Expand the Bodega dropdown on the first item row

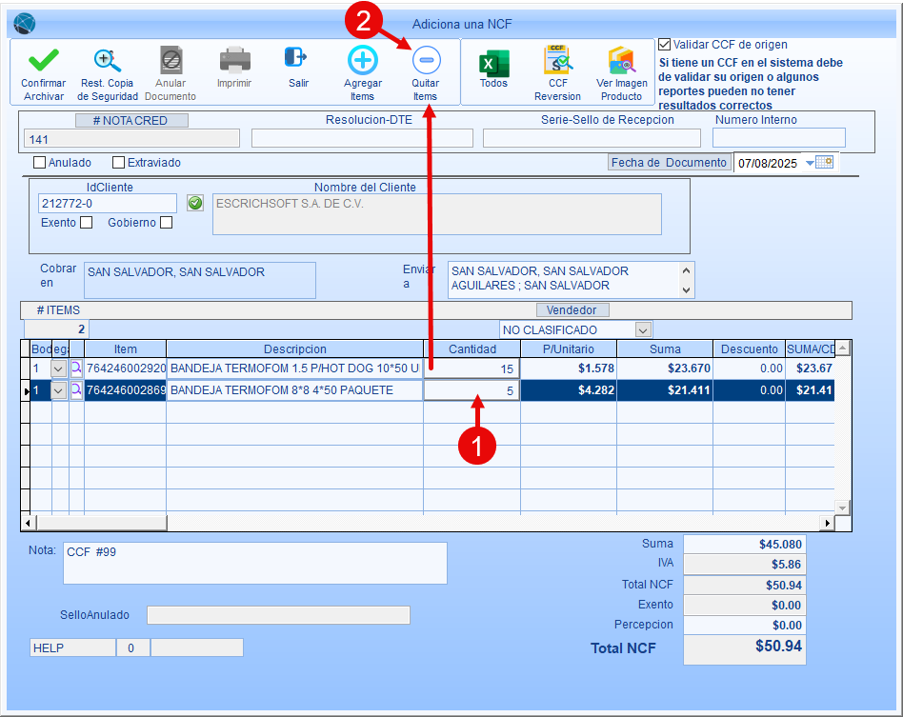click(x=59, y=368)
